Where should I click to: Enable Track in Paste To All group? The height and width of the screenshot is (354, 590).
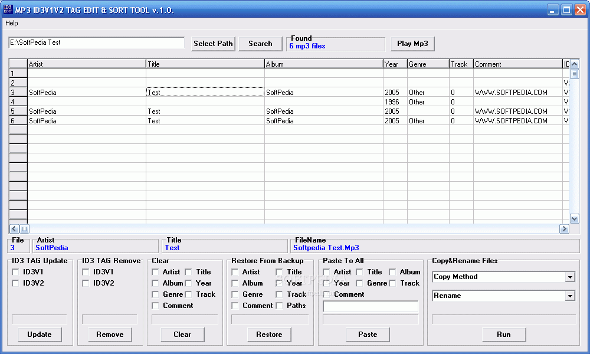pyautogui.click(x=392, y=283)
